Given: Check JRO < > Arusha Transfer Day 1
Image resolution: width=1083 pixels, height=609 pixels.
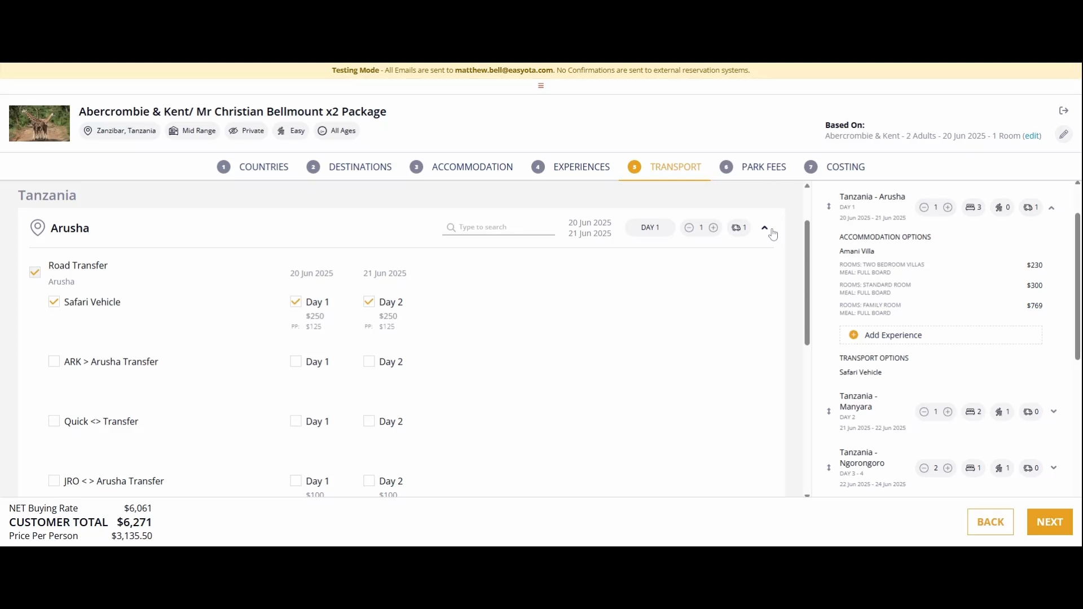Looking at the screenshot, I should click(x=296, y=481).
